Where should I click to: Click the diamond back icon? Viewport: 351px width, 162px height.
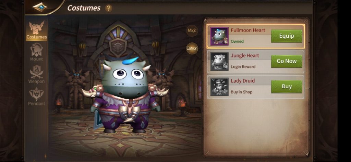(40, 7)
